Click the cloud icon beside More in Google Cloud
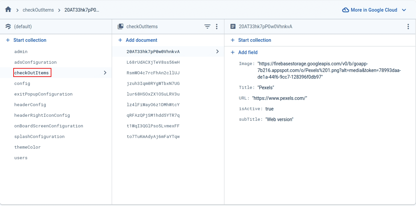Image resolution: width=416 pixels, height=206 pixels. tap(345, 10)
